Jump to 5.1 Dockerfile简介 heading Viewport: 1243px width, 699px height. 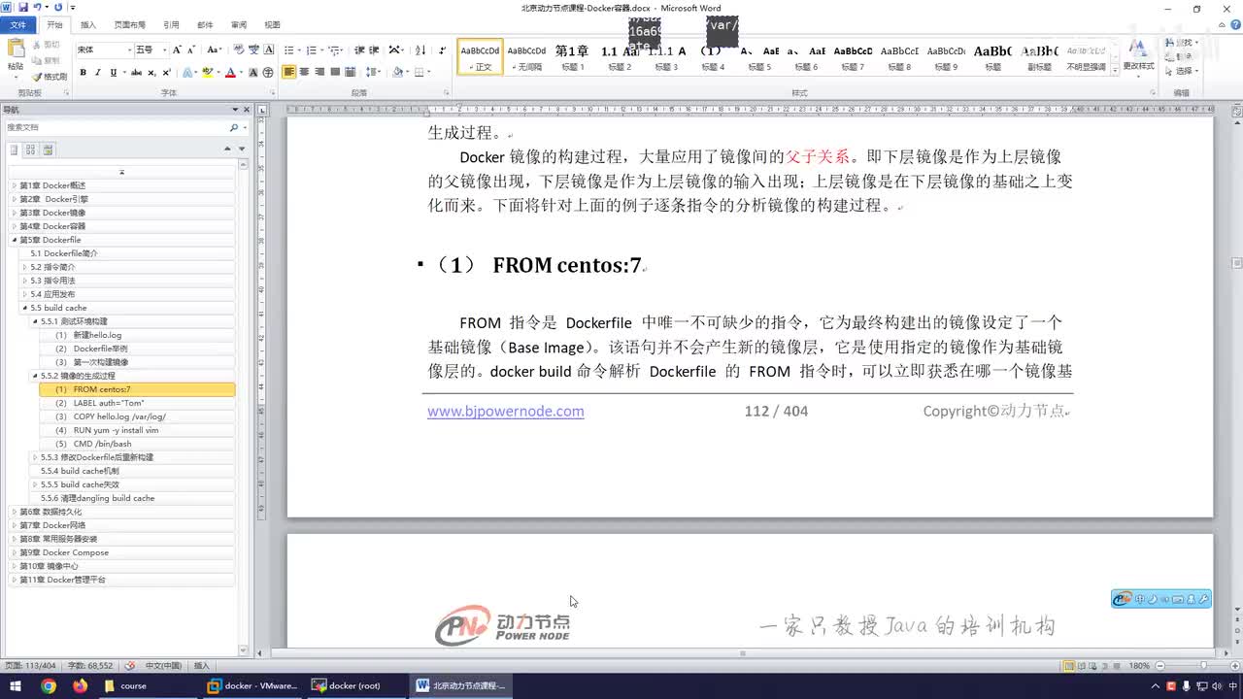(64, 253)
